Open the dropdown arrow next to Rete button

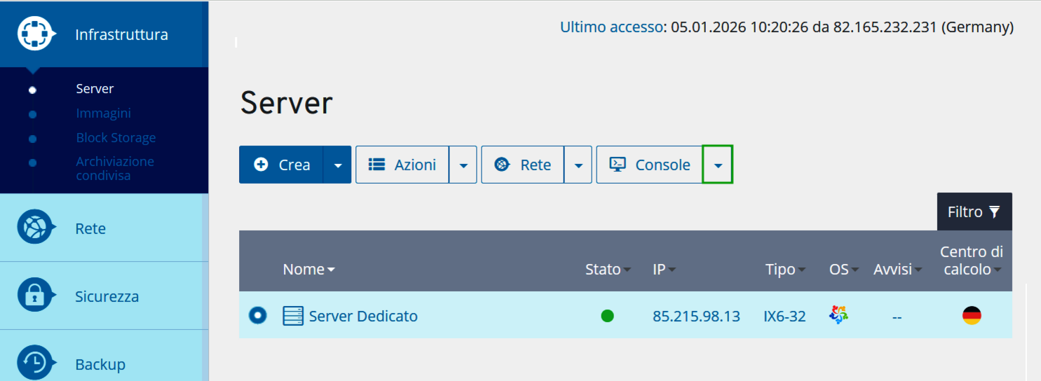(578, 165)
